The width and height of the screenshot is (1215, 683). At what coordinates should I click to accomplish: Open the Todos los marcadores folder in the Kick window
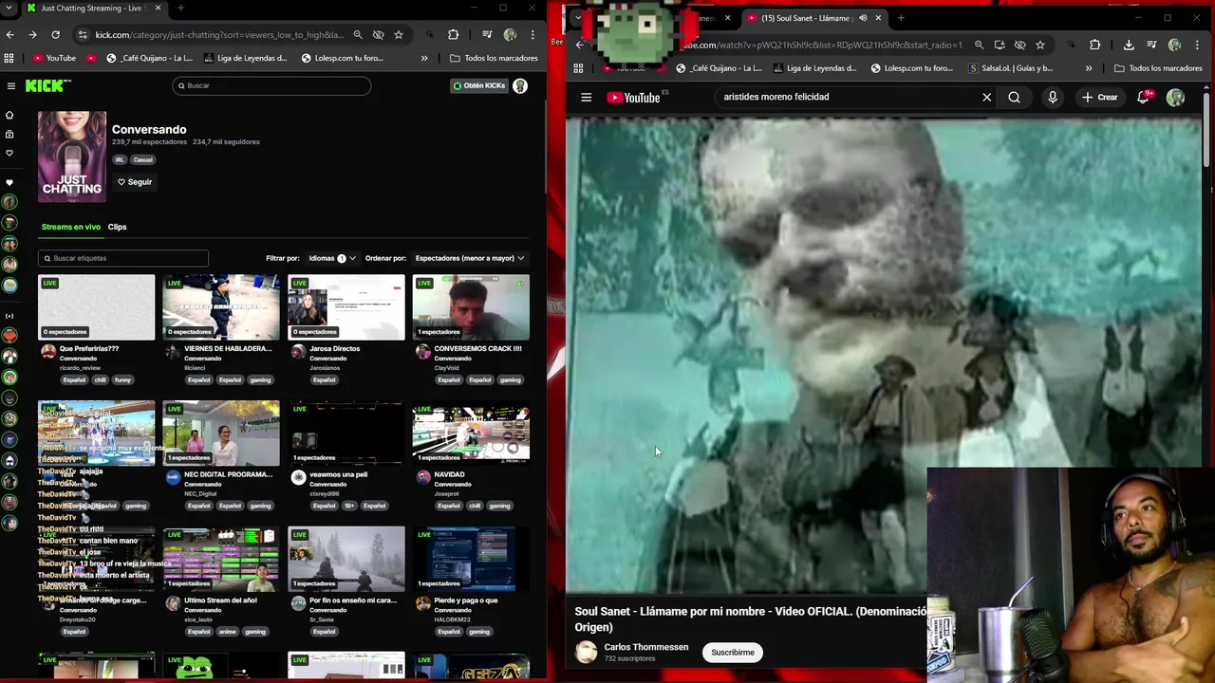pyautogui.click(x=494, y=58)
